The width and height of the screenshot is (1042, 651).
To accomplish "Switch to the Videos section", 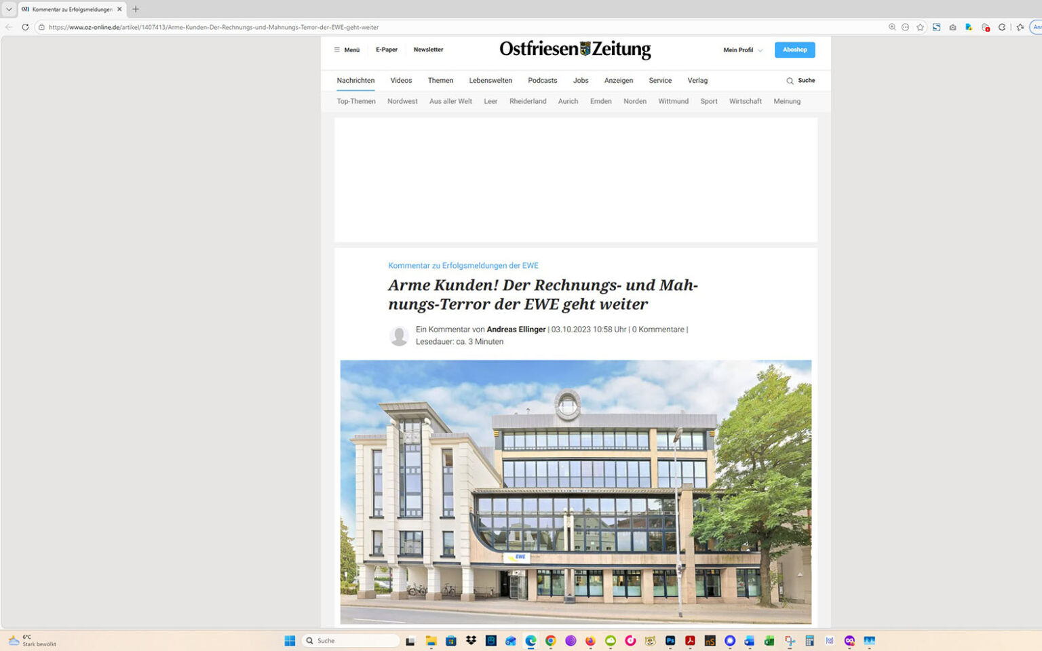I will click(400, 80).
